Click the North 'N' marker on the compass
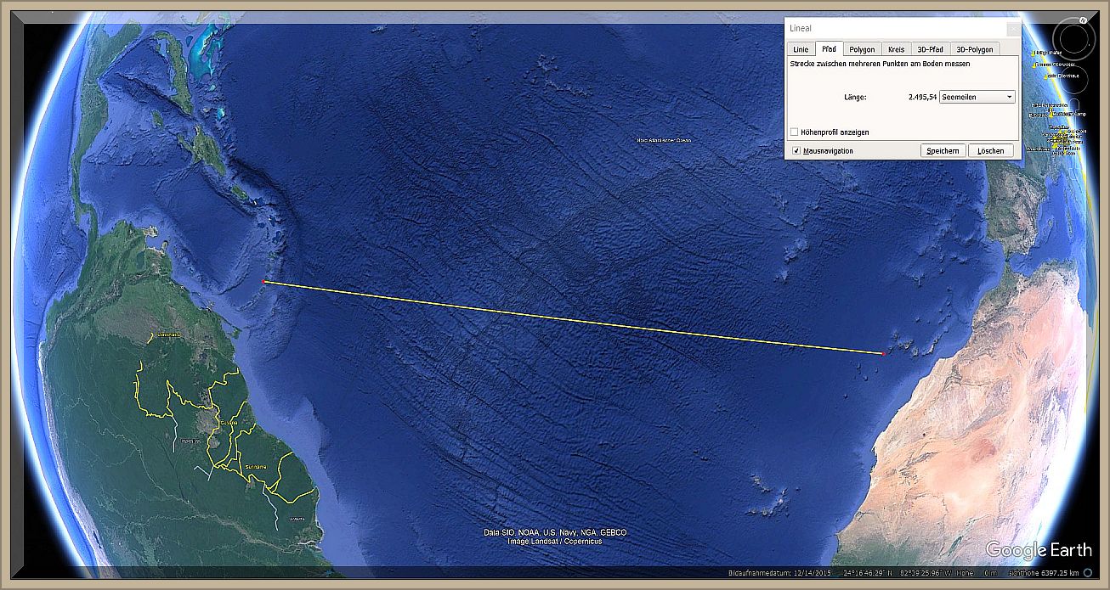This screenshot has height=590, width=1110. [x=1083, y=19]
